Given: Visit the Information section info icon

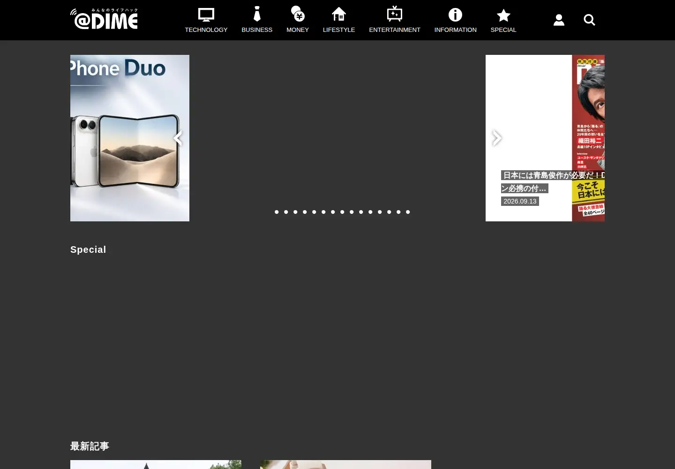Looking at the screenshot, I should [x=456, y=15].
